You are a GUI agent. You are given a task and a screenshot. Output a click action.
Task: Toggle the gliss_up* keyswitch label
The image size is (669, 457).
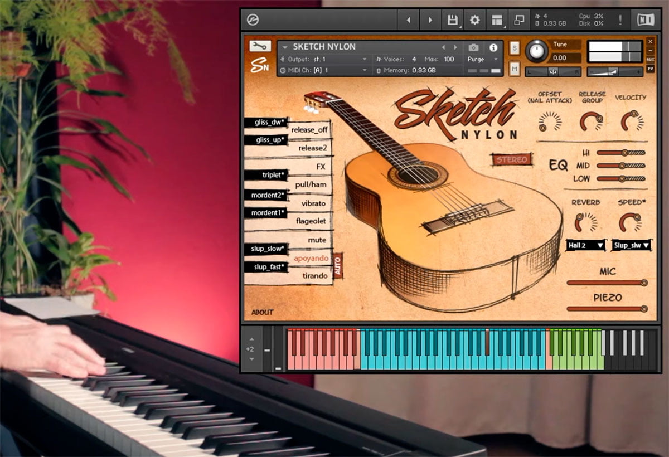[266, 140]
